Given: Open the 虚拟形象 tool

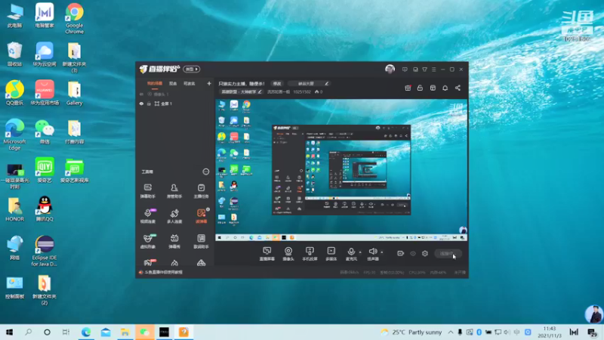Looking at the screenshot, I should coord(147,241).
